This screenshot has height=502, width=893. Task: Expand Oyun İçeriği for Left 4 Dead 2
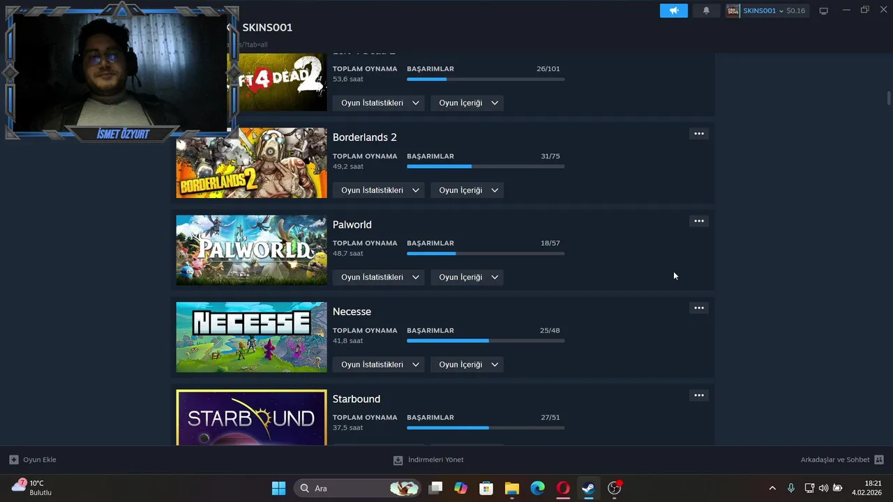467,102
